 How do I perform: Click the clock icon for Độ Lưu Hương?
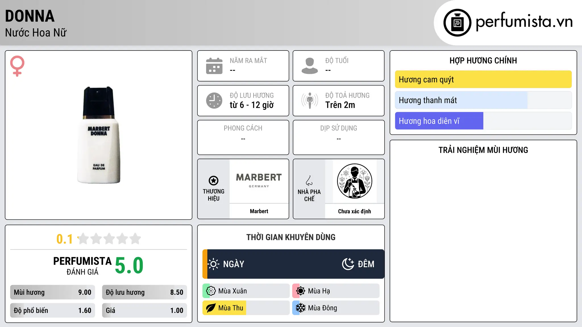click(x=214, y=100)
